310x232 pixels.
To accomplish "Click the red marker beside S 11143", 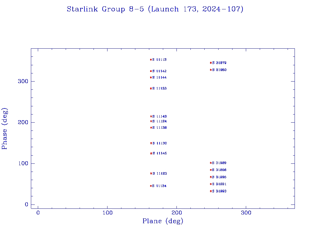I will 151,116.
